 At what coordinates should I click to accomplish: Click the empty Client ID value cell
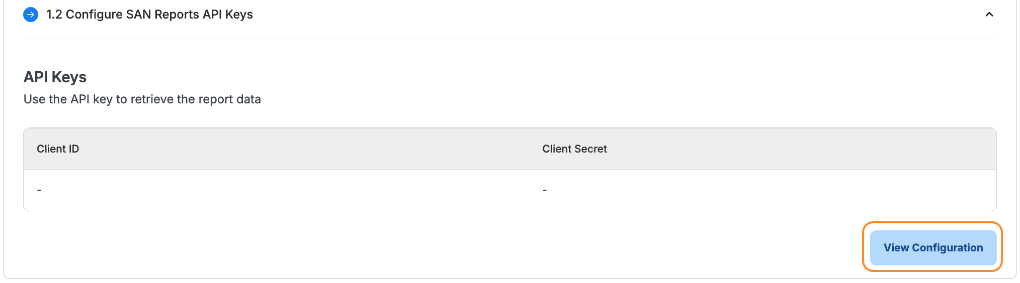[x=201, y=190]
